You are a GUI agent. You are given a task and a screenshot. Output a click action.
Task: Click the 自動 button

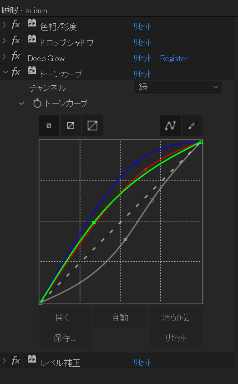[120, 317]
